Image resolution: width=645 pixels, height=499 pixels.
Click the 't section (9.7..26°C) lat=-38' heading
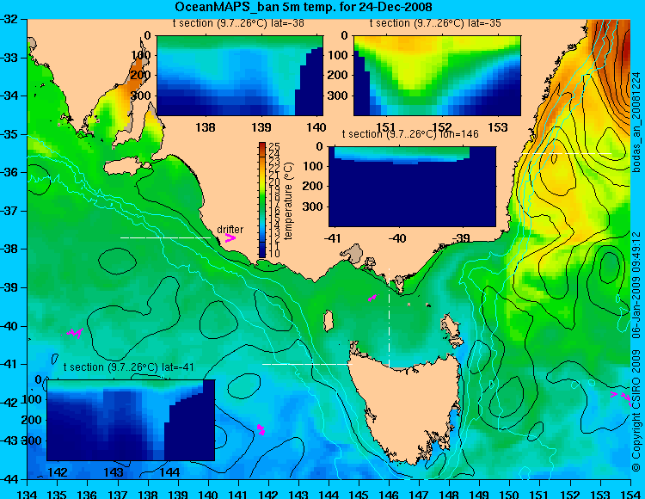[238, 23]
